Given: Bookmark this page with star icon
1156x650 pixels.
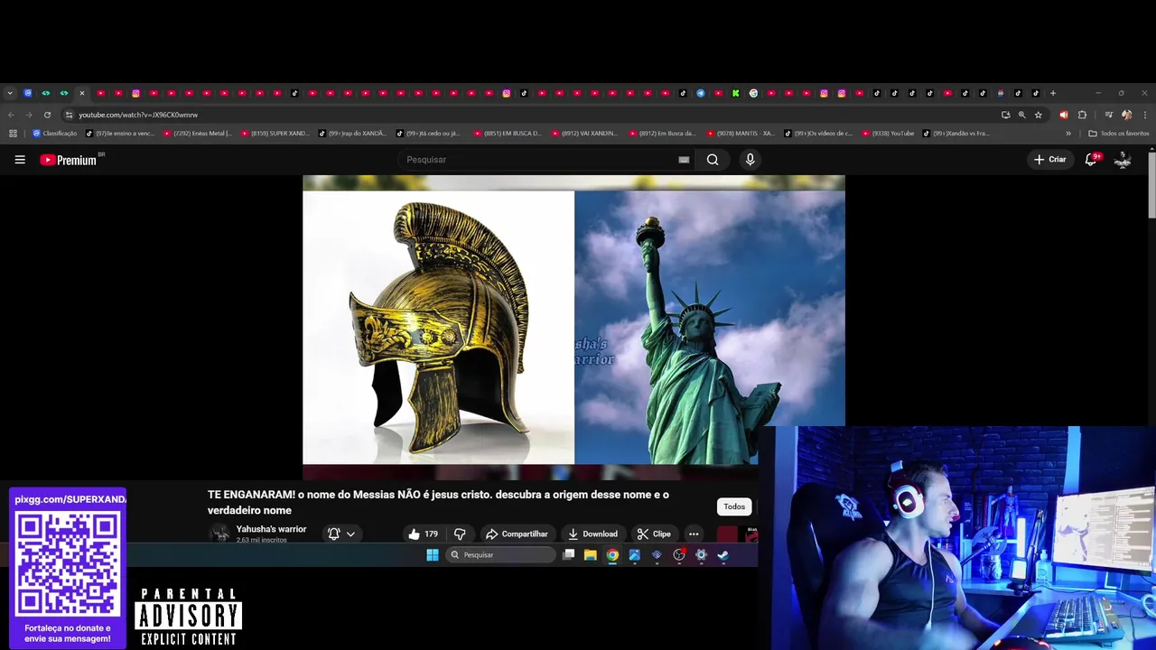Looking at the screenshot, I should pos(1039,115).
